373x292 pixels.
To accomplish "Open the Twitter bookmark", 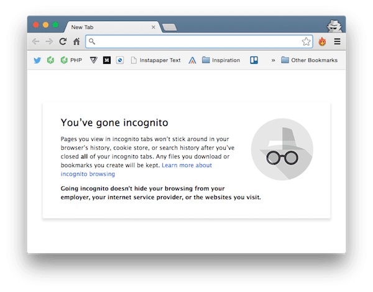I will pyautogui.click(x=37, y=60).
